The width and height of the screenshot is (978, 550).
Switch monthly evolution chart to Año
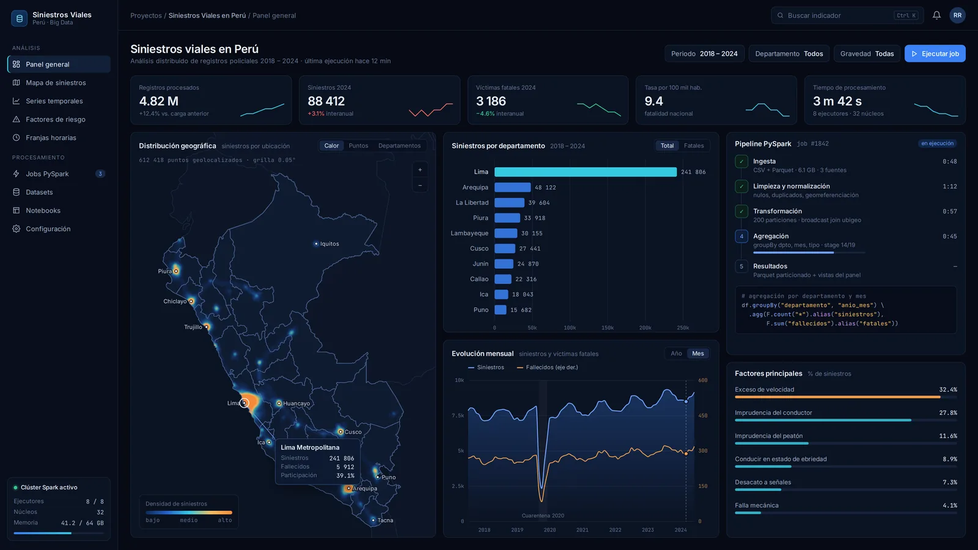click(676, 354)
